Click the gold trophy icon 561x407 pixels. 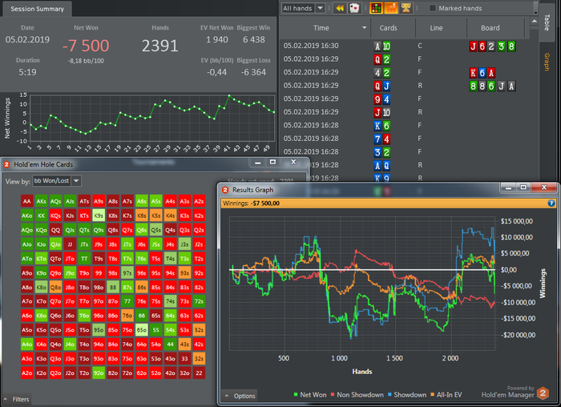(x=406, y=8)
